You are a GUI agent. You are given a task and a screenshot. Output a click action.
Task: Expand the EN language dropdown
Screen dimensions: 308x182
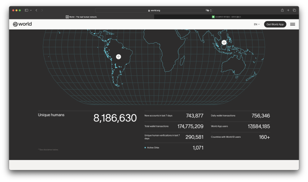pos(257,24)
